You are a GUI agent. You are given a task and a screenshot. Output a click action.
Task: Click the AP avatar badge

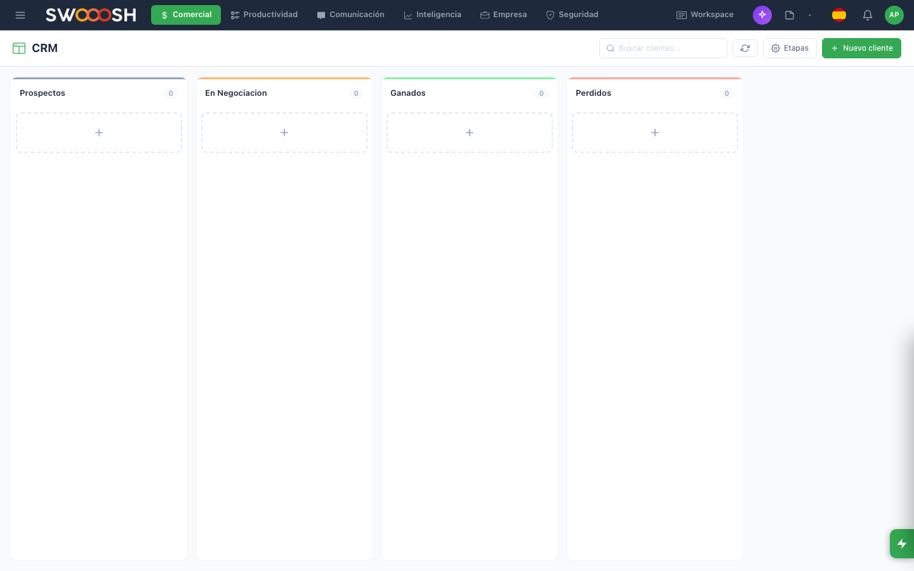coord(894,15)
